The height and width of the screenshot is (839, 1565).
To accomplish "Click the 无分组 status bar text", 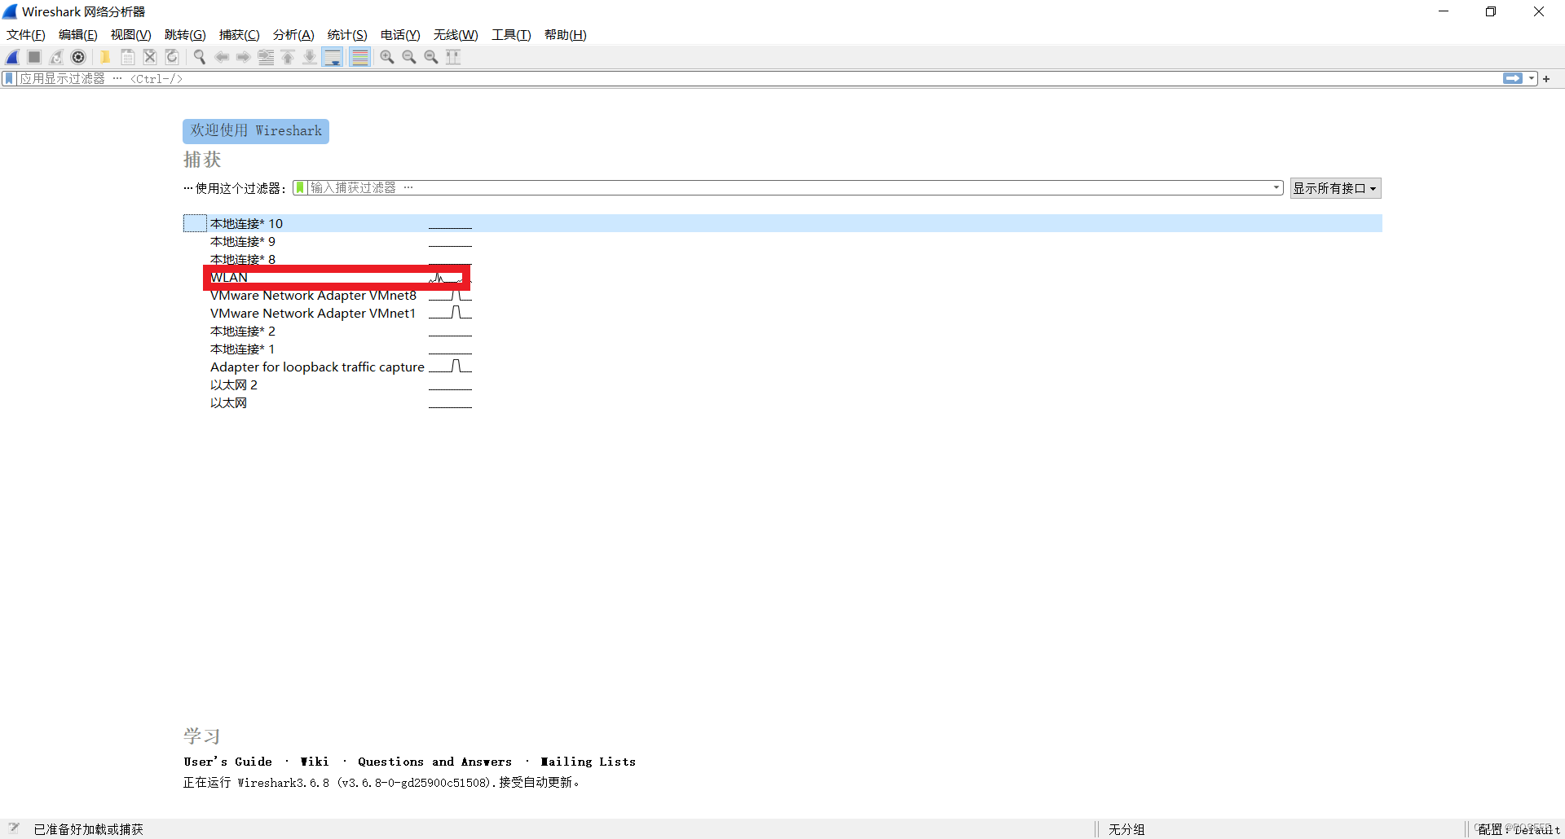I will coord(1126,829).
